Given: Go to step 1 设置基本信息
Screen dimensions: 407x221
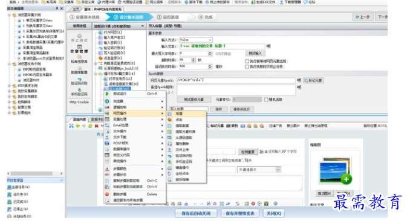Looking at the screenshot, I should coord(84,18).
